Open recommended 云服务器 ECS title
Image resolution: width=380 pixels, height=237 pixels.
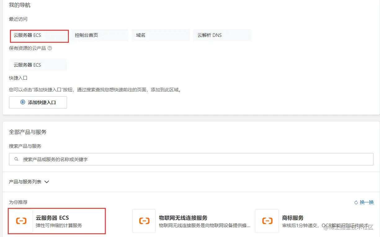52,218
